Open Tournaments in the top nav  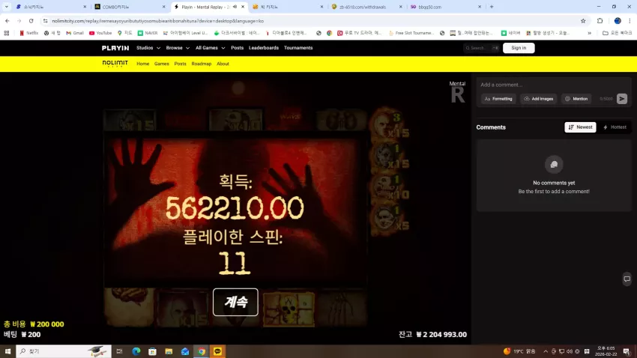[x=298, y=48]
